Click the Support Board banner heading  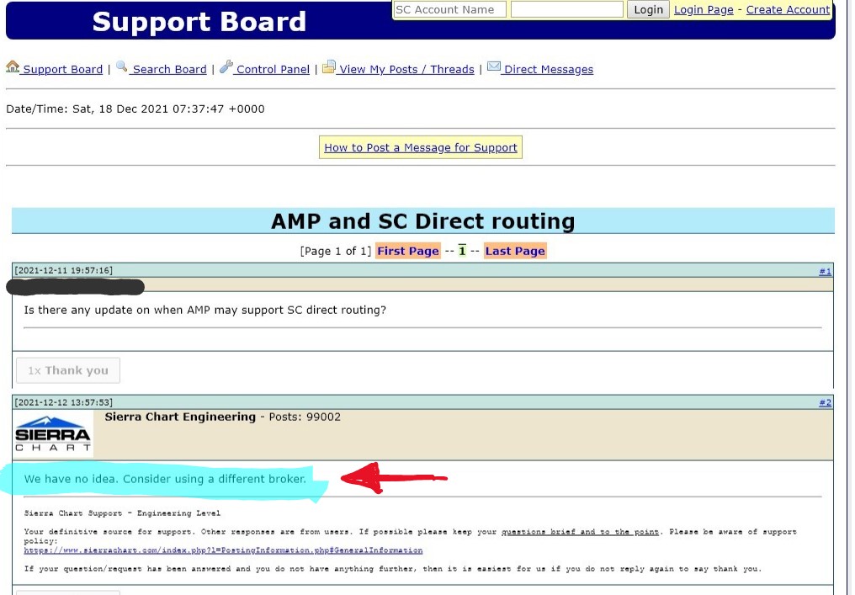pyautogui.click(x=199, y=22)
